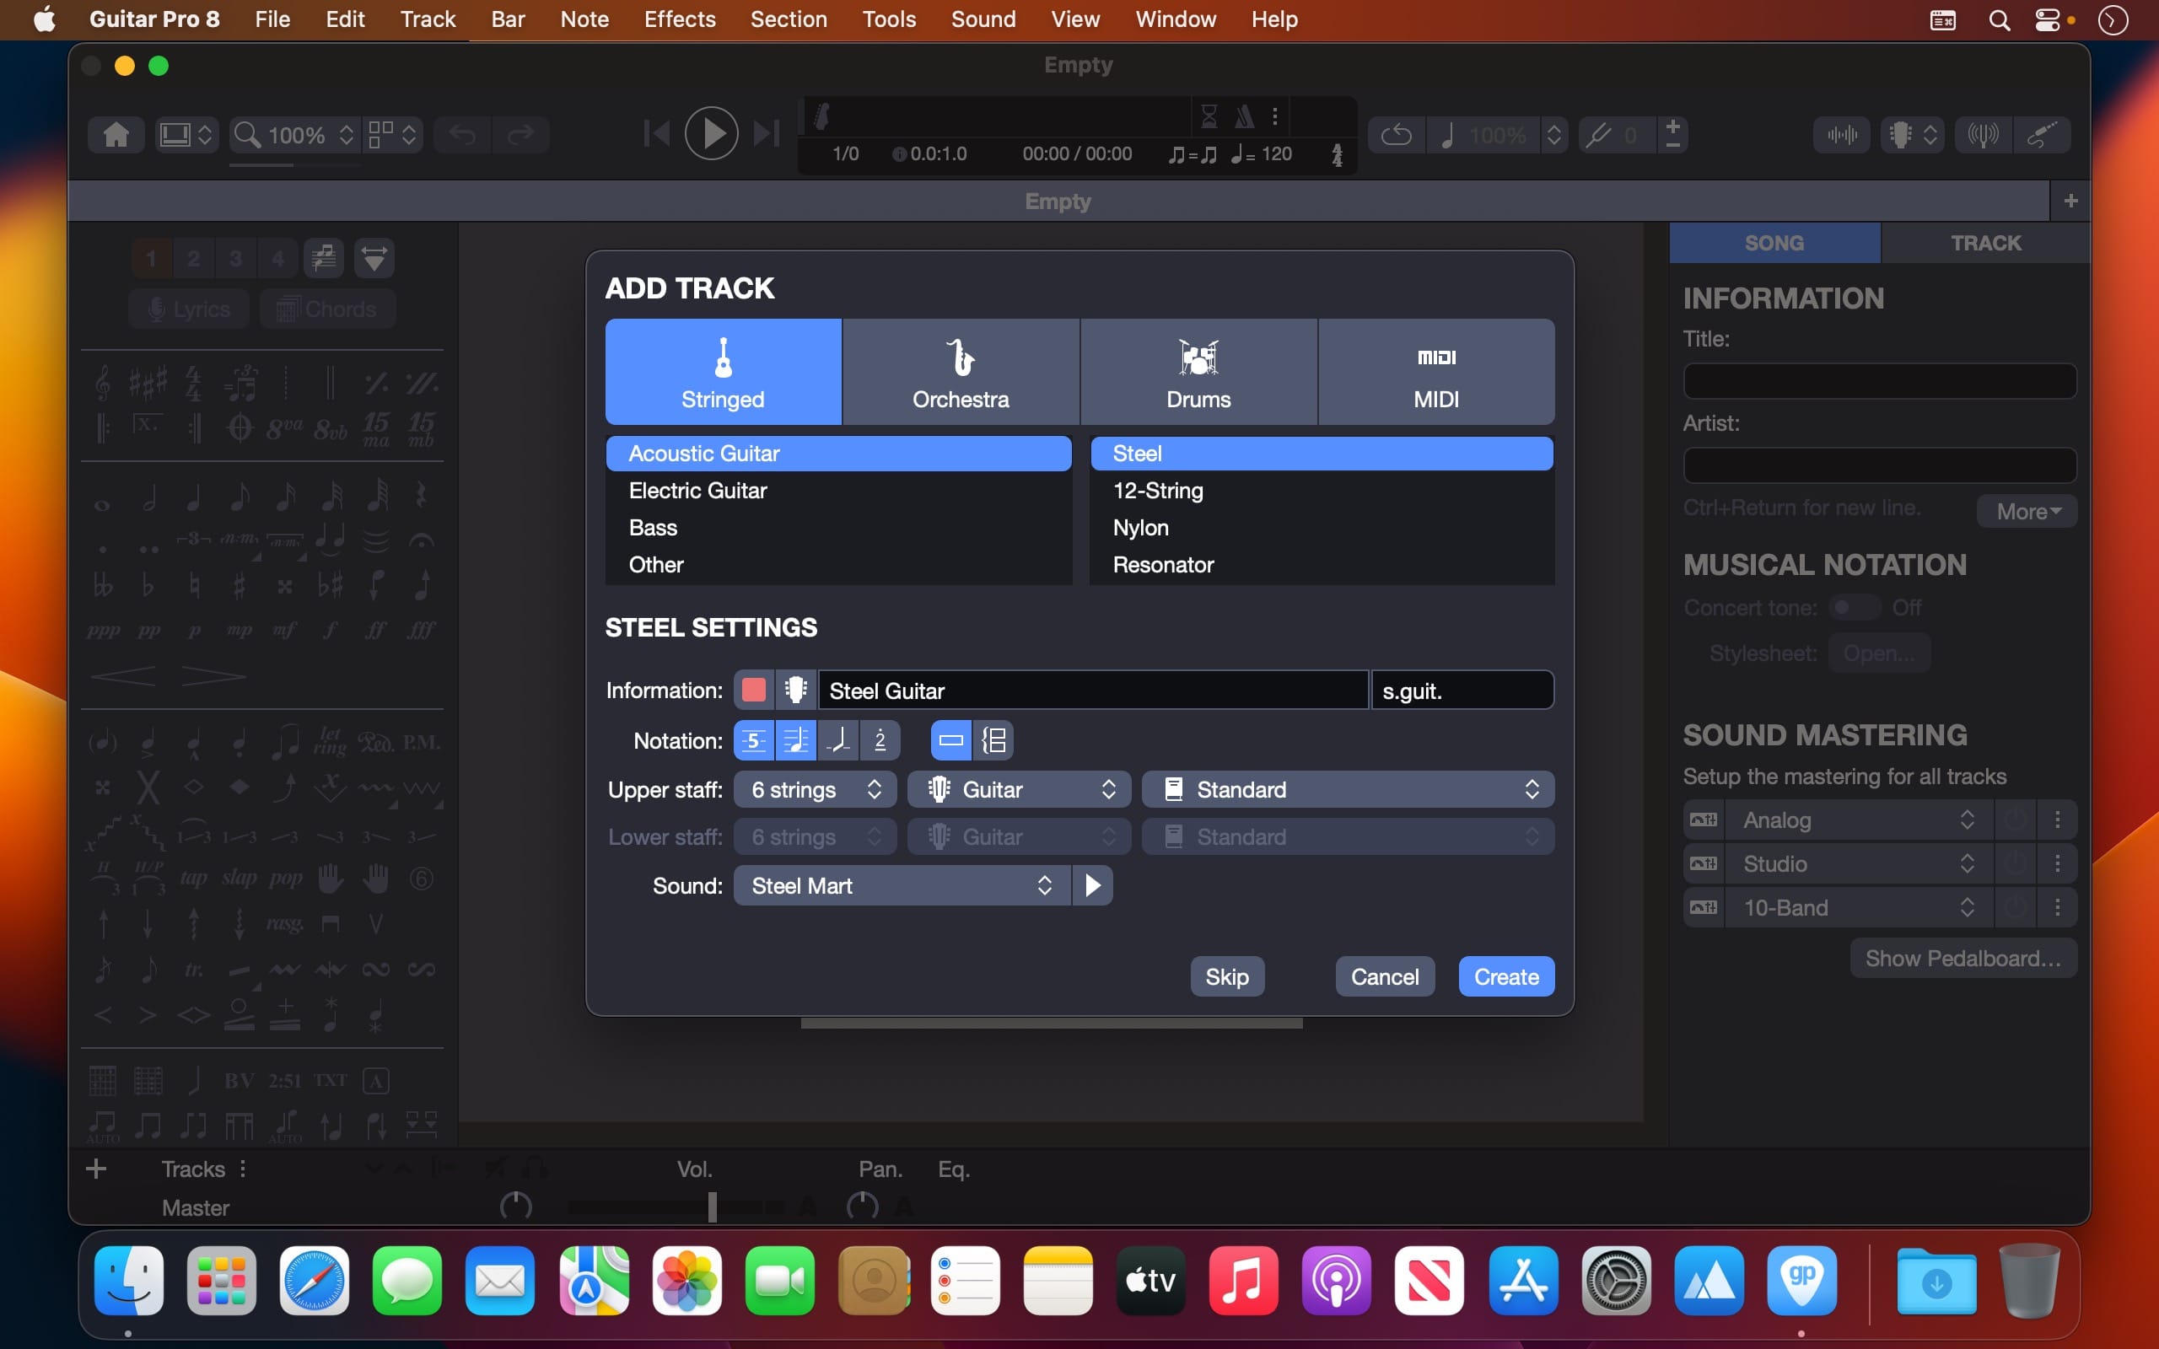Open the Effects menu
This screenshot has width=2159, height=1349.
coord(679,19)
